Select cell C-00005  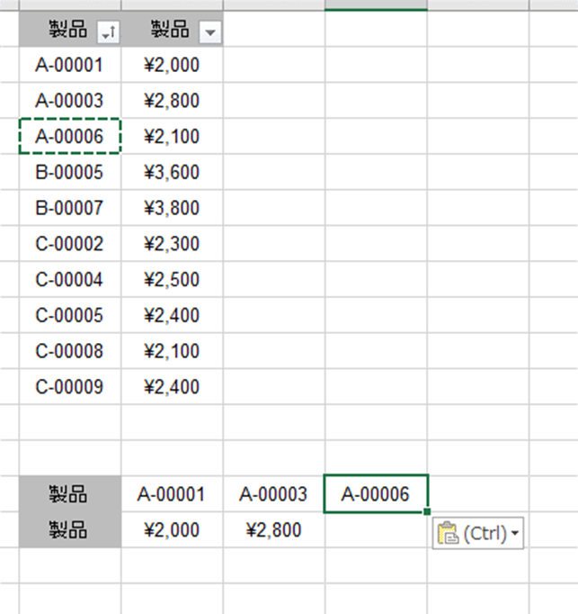pyautogui.click(x=70, y=315)
